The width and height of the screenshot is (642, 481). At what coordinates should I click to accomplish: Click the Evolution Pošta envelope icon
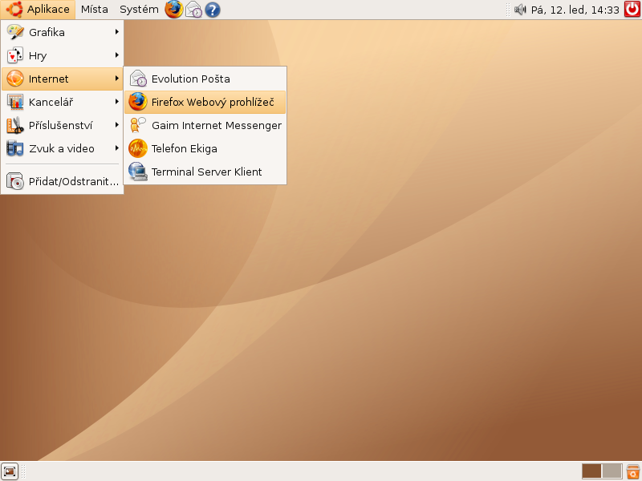coord(138,79)
